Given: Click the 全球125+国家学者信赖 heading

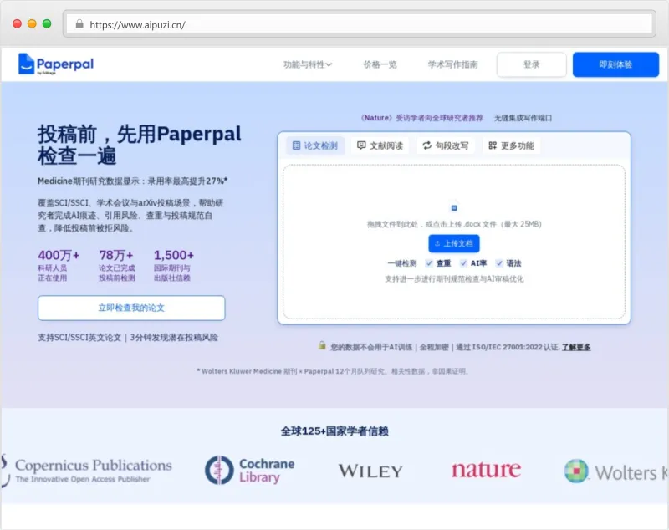Looking at the screenshot, I should click(334, 431).
